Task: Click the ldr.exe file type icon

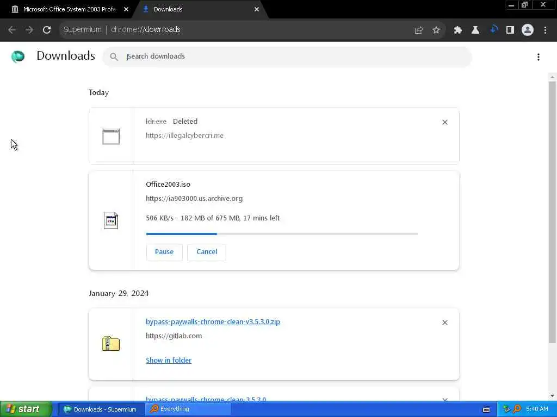Action: [x=111, y=136]
